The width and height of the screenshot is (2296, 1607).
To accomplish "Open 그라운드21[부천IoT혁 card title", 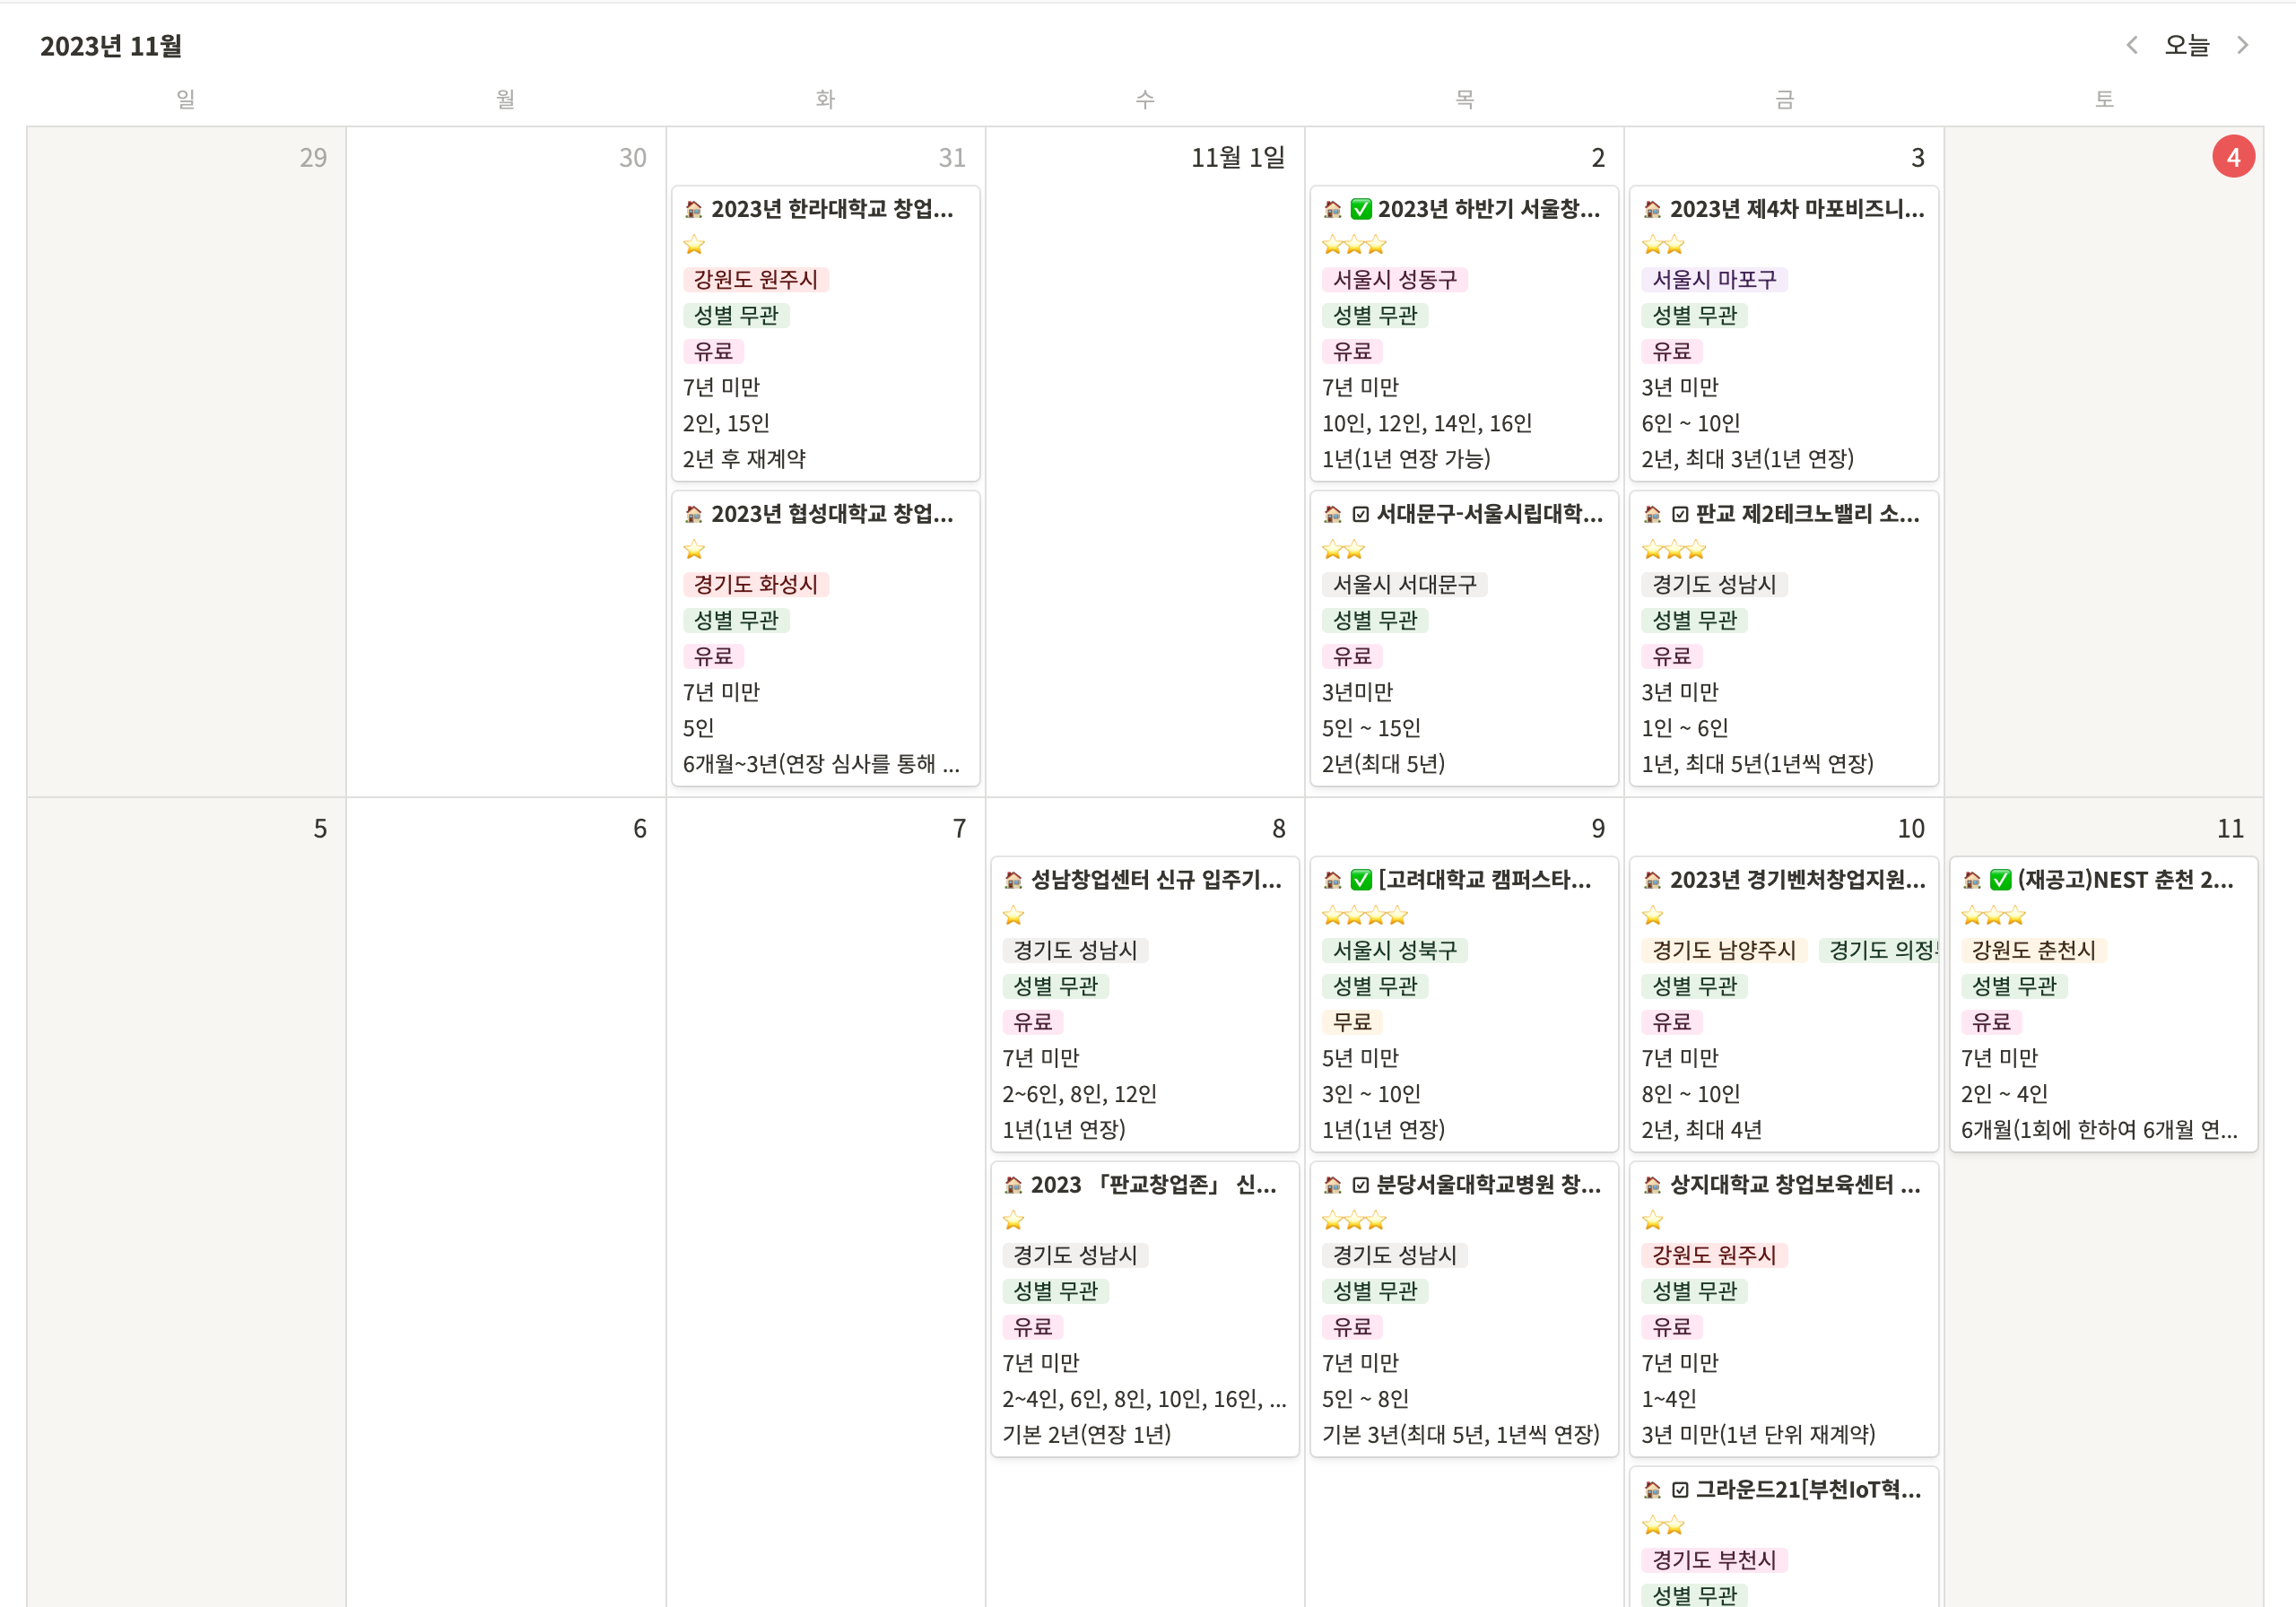I will 1808,1490.
